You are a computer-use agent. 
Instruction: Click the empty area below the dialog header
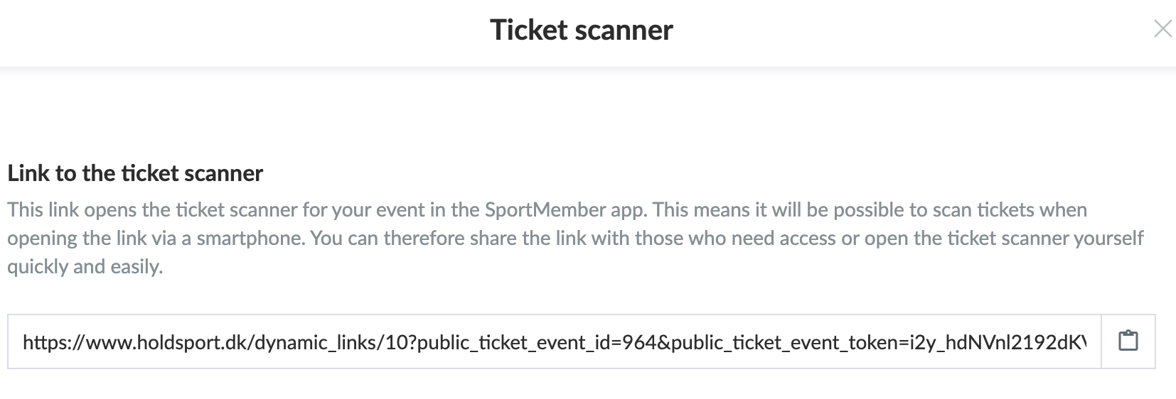[x=588, y=114]
